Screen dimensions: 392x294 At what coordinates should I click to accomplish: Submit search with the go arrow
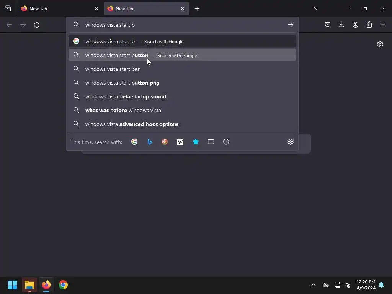(x=290, y=25)
